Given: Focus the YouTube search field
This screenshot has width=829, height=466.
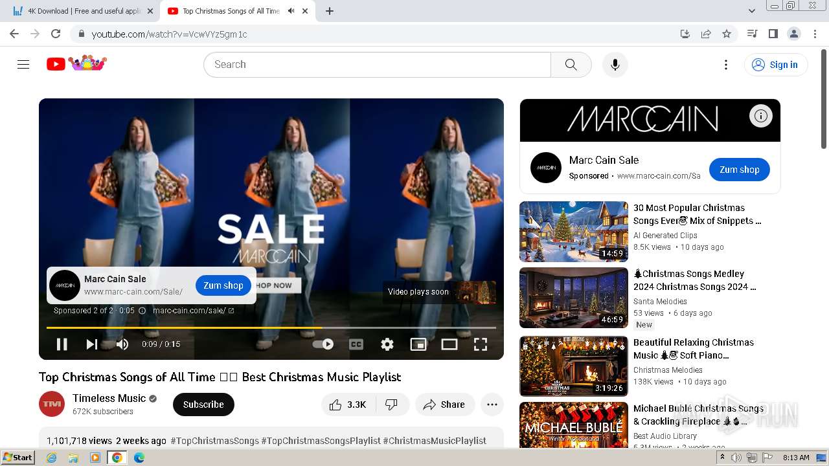Looking at the screenshot, I should [377, 64].
